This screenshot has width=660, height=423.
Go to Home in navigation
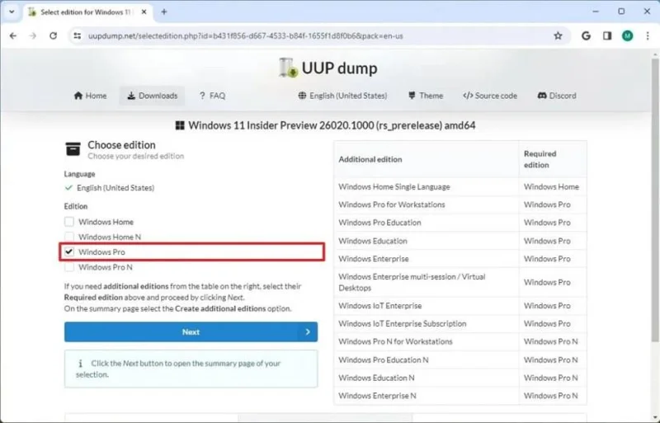[90, 96]
